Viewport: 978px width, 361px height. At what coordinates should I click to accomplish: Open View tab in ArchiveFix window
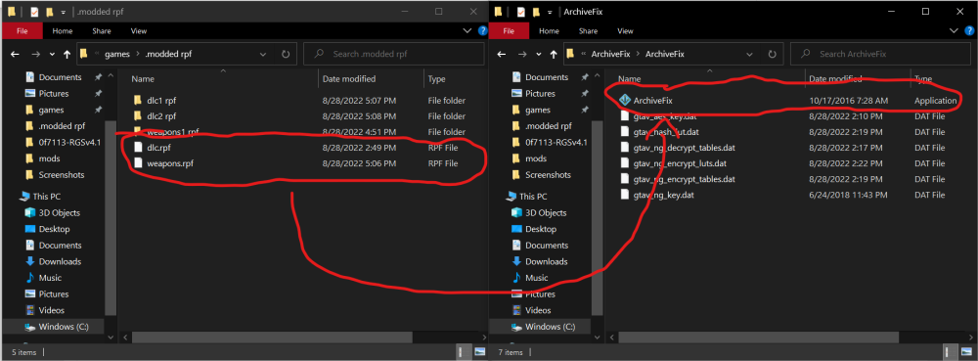625,30
